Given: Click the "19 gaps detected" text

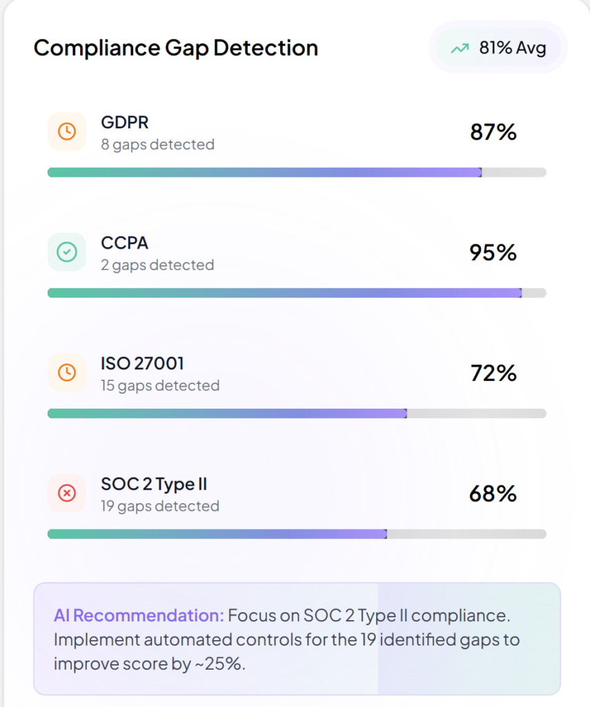Looking at the screenshot, I should 160,506.
